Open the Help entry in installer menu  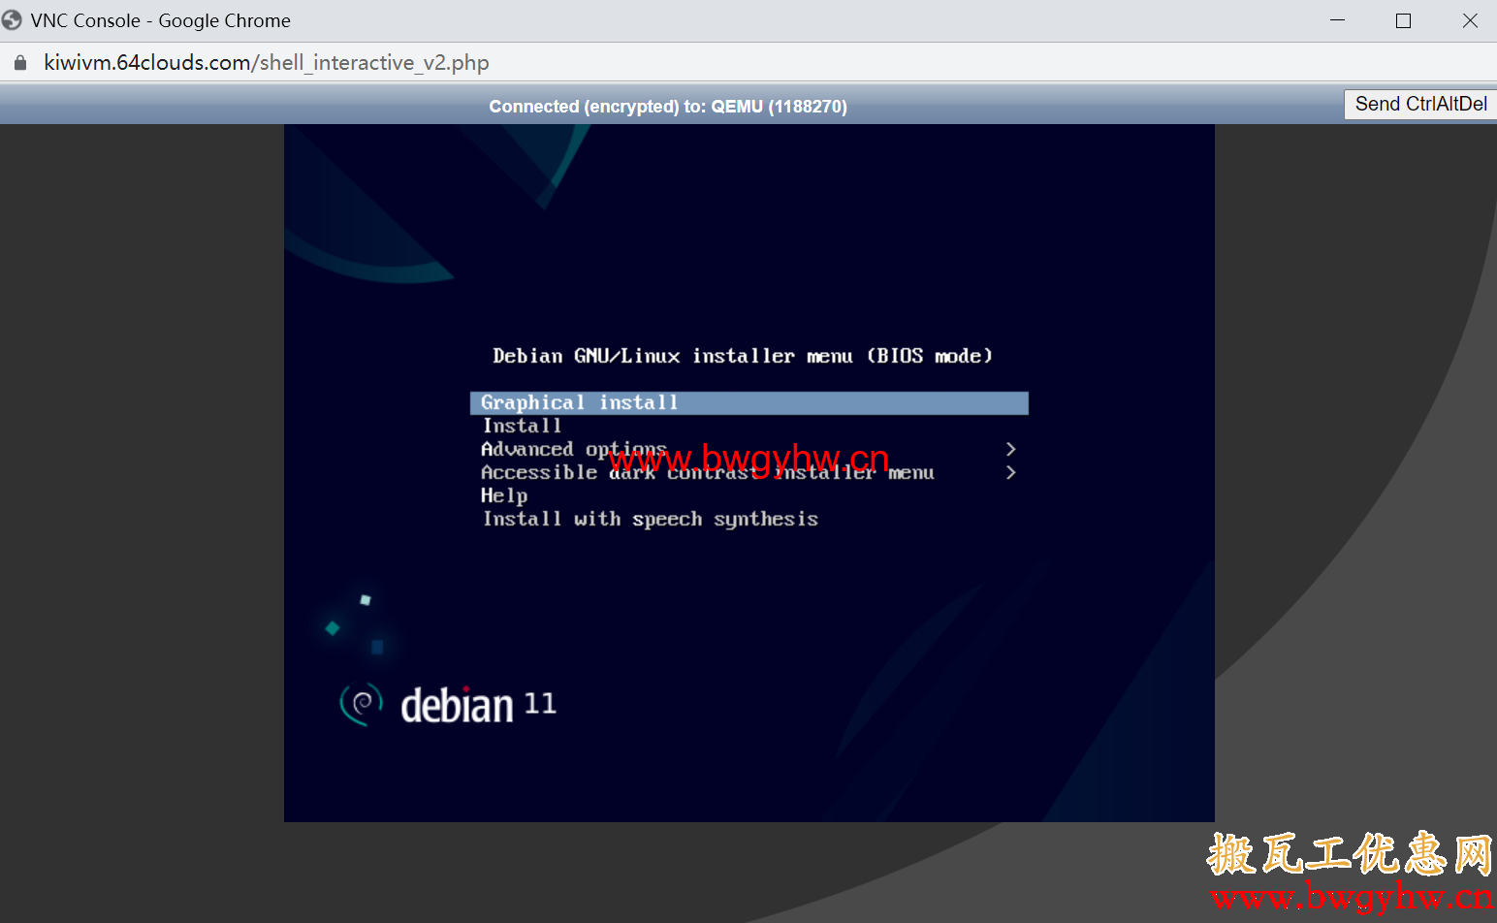click(504, 495)
